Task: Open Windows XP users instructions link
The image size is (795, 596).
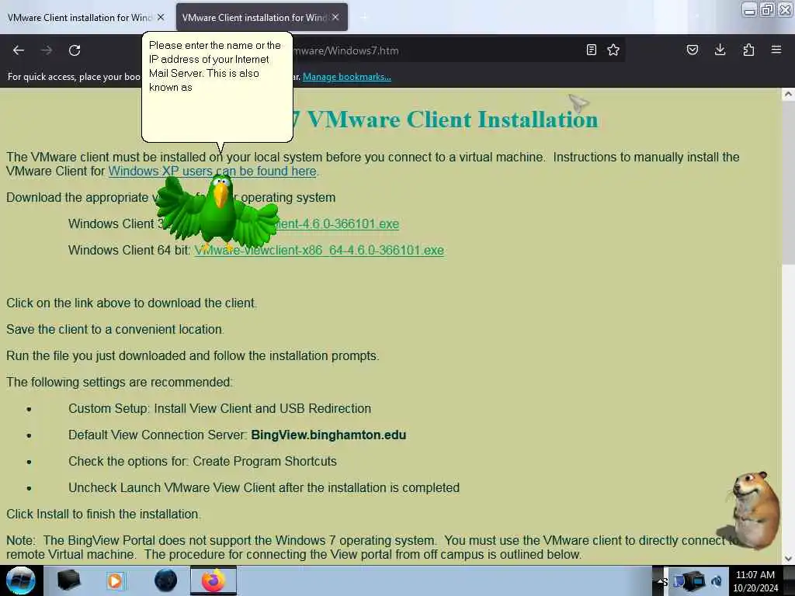Action: pyautogui.click(x=213, y=172)
